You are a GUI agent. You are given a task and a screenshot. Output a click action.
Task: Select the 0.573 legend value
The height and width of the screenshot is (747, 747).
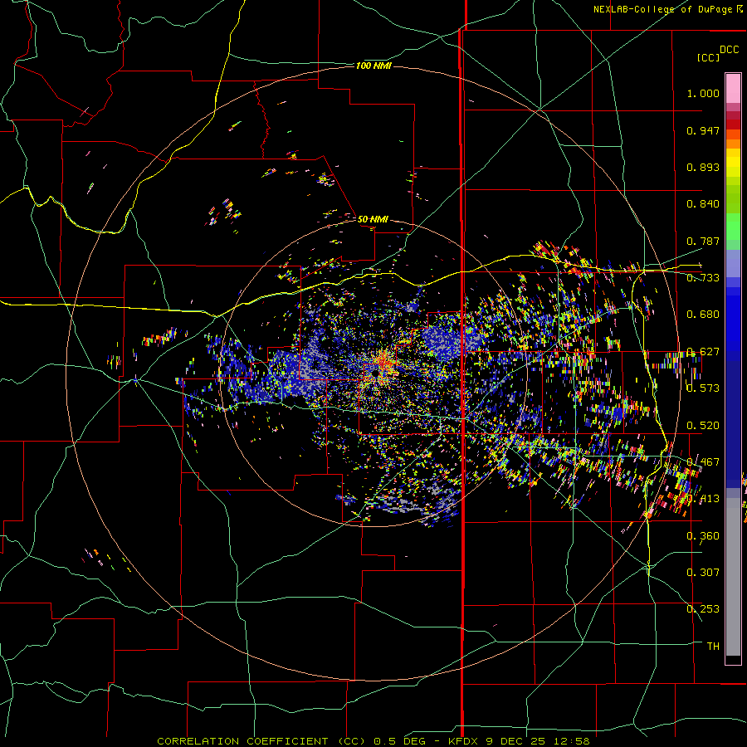[703, 388]
